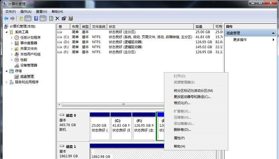Sort by the 文件系统 column header

98,27
